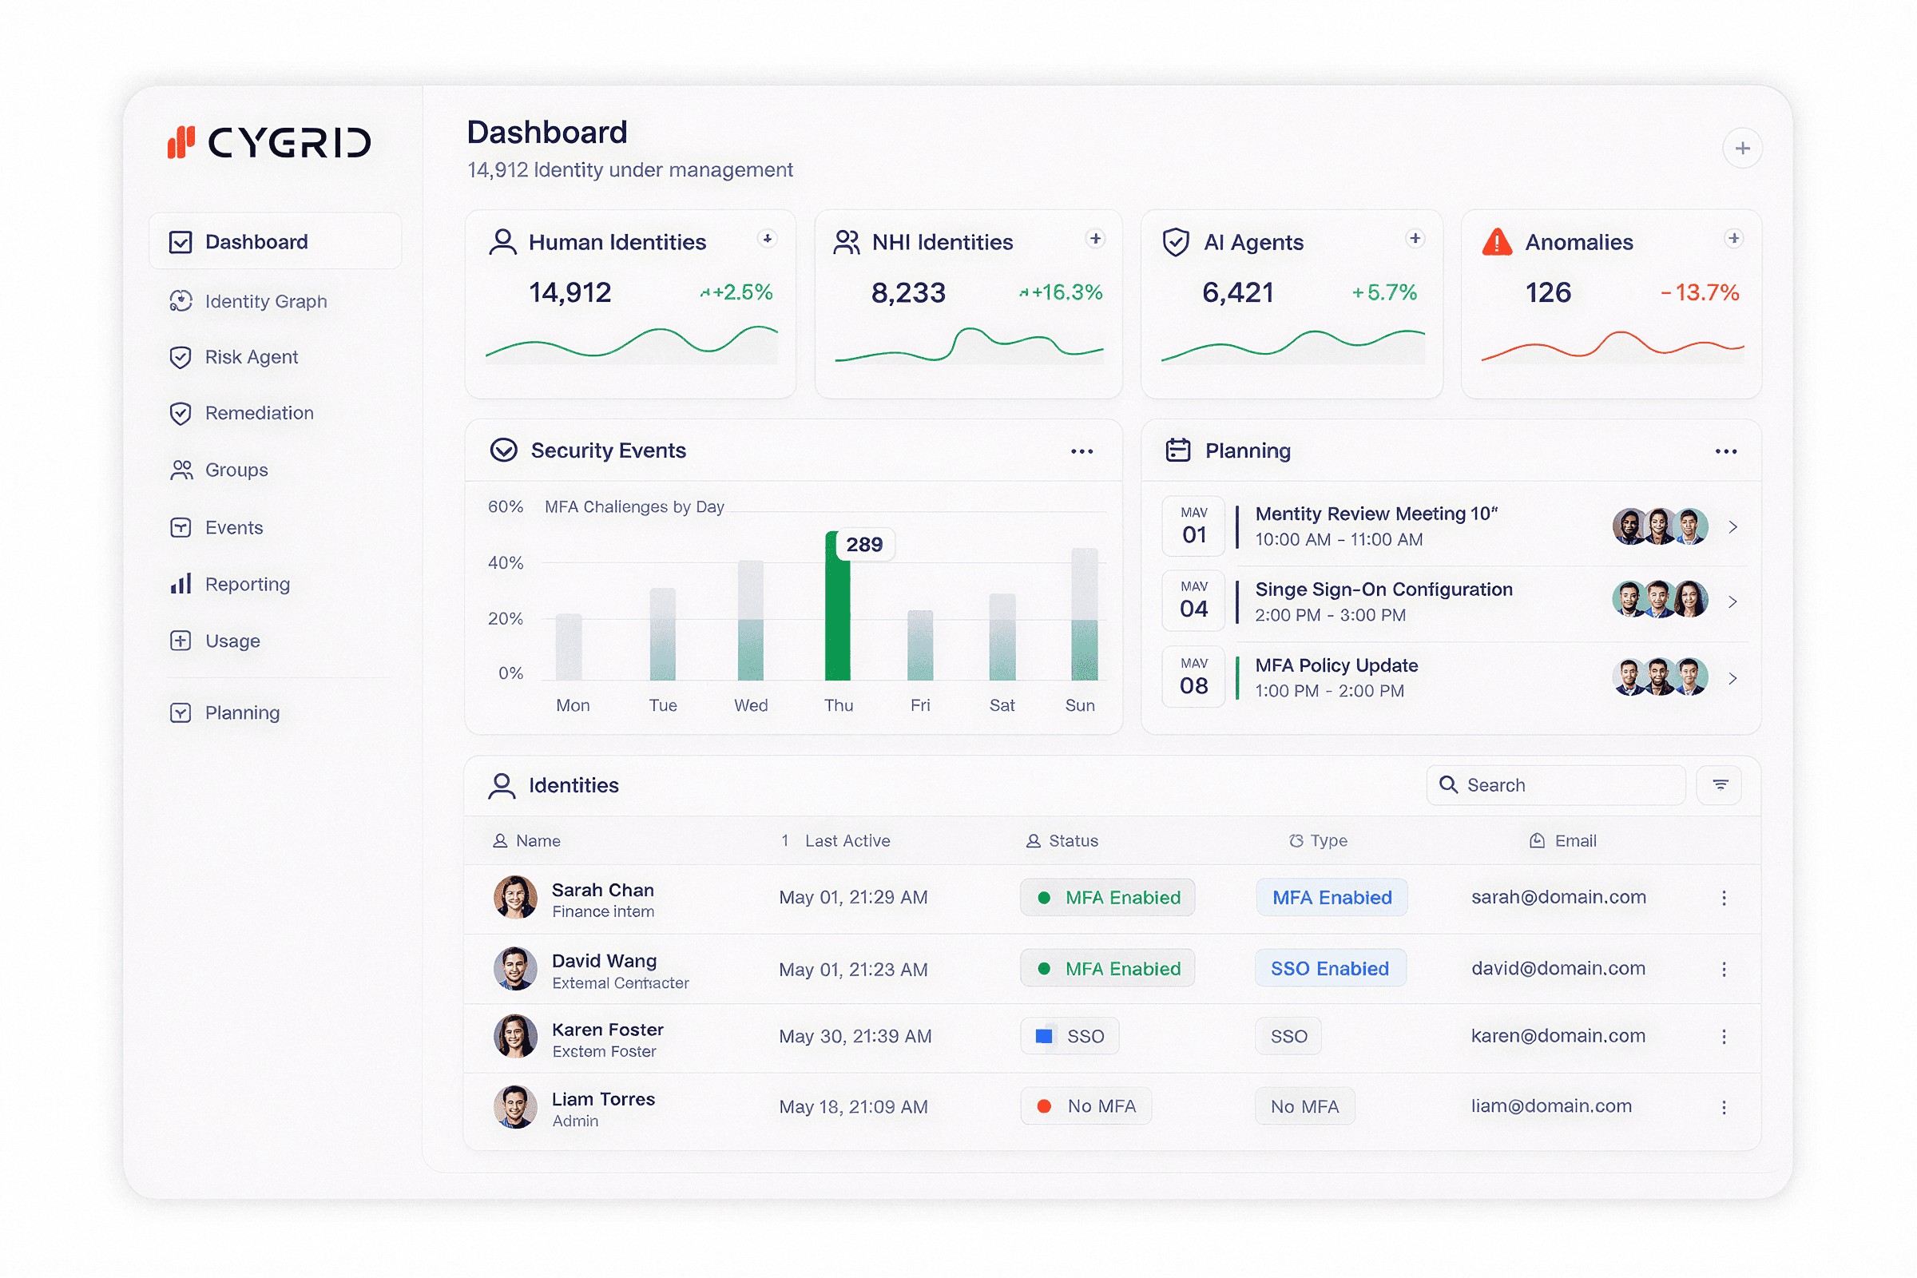Expand the Human Identities card
The width and height of the screenshot is (1917, 1278).
[767, 239]
